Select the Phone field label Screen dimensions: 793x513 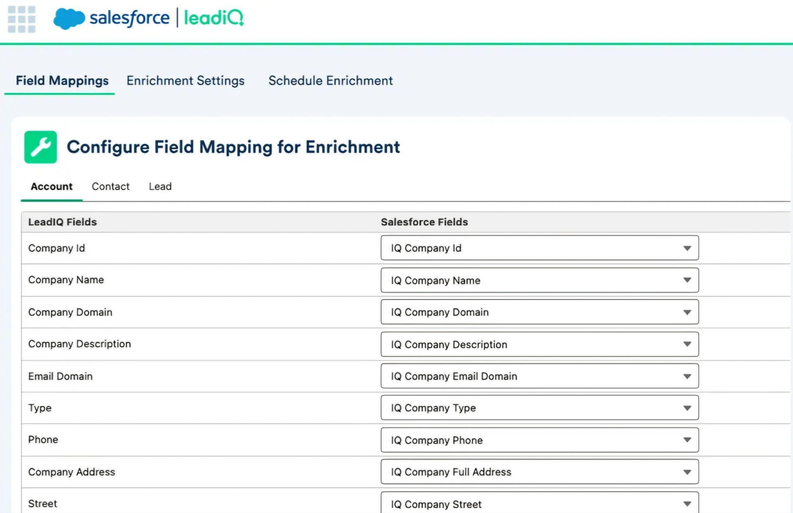(x=43, y=440)
